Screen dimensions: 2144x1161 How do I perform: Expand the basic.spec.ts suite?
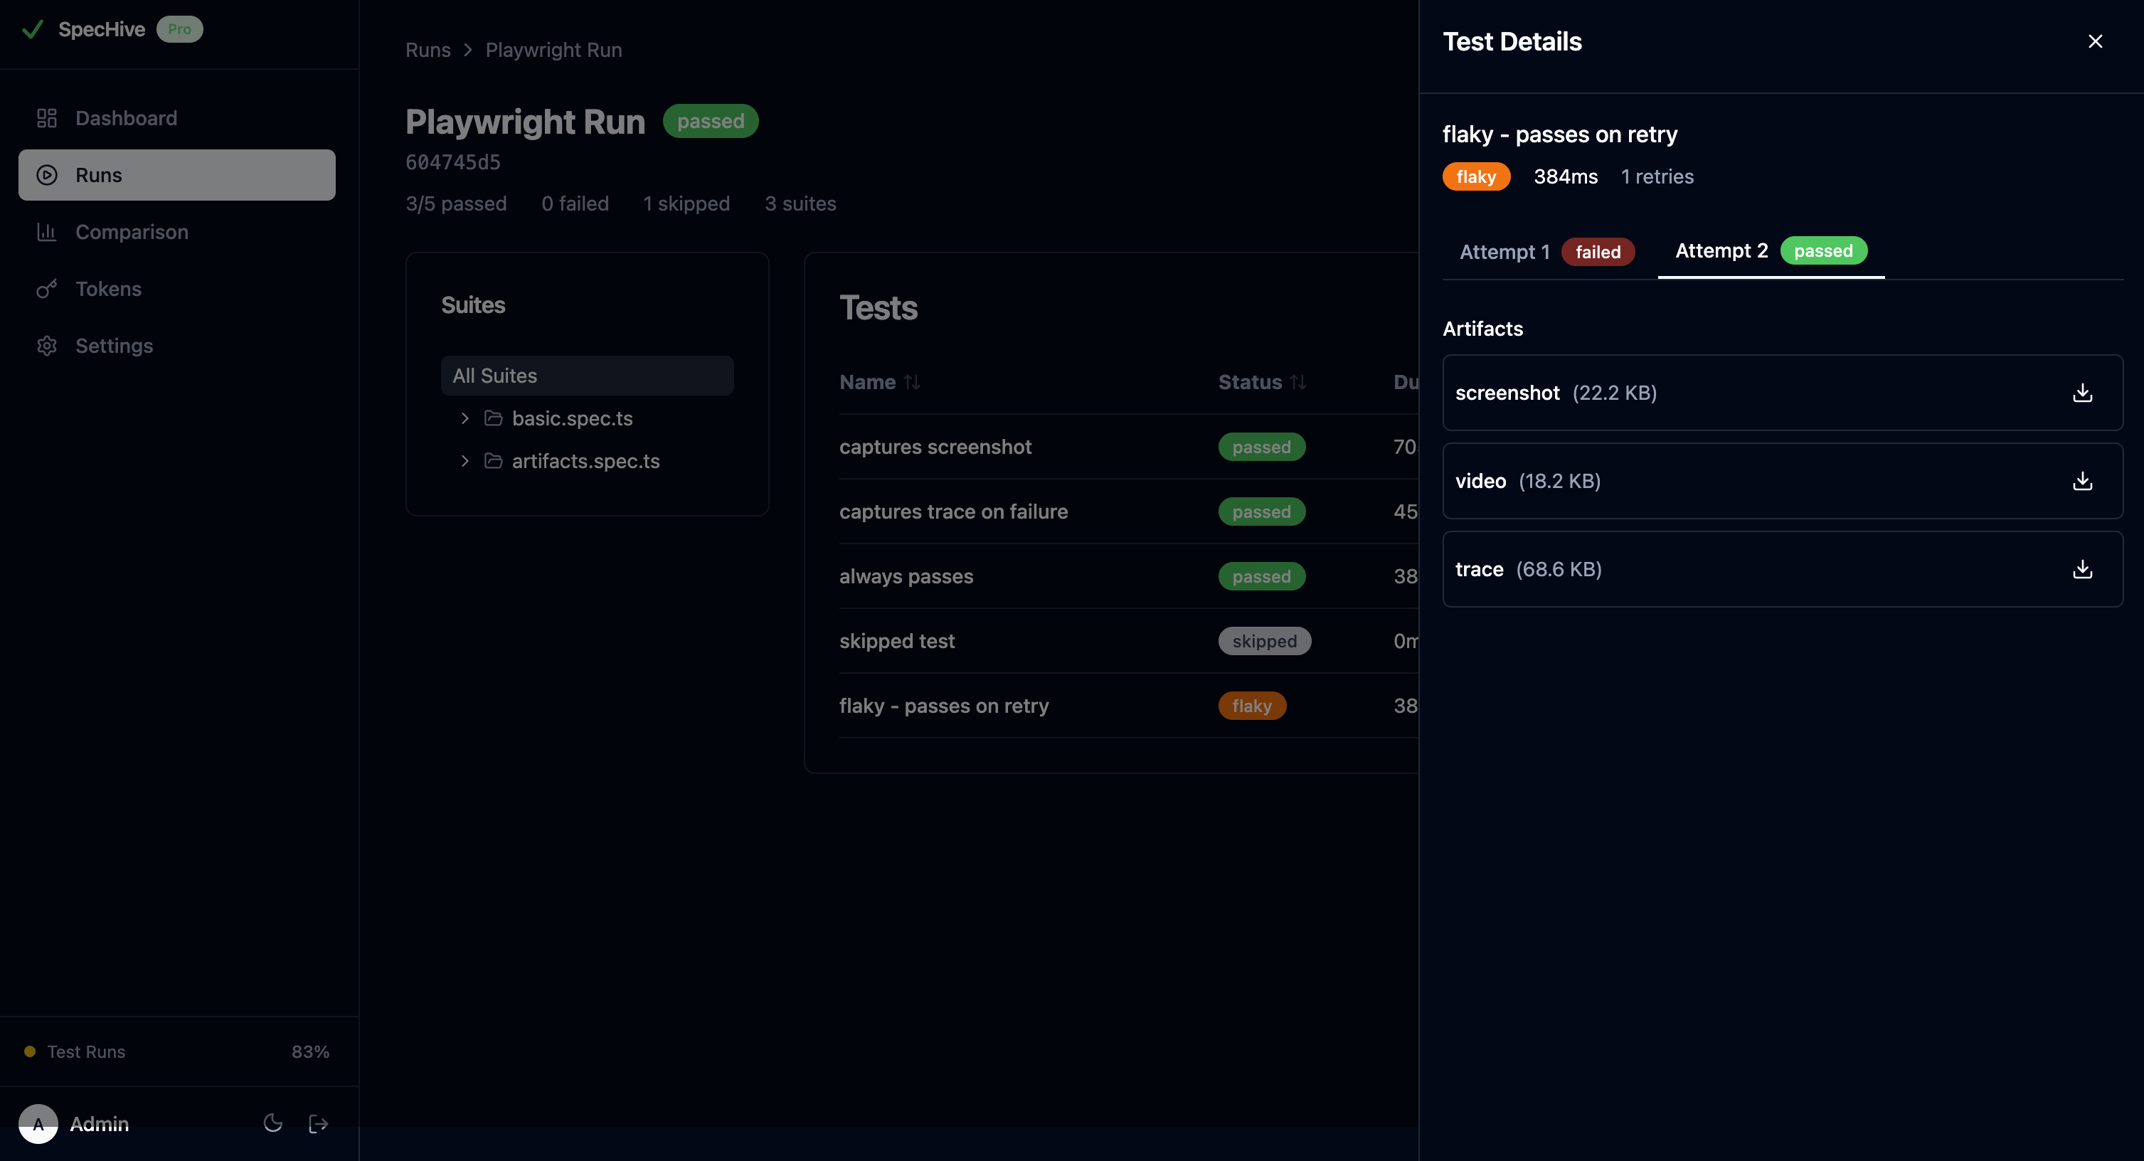[x=465, y=418]
